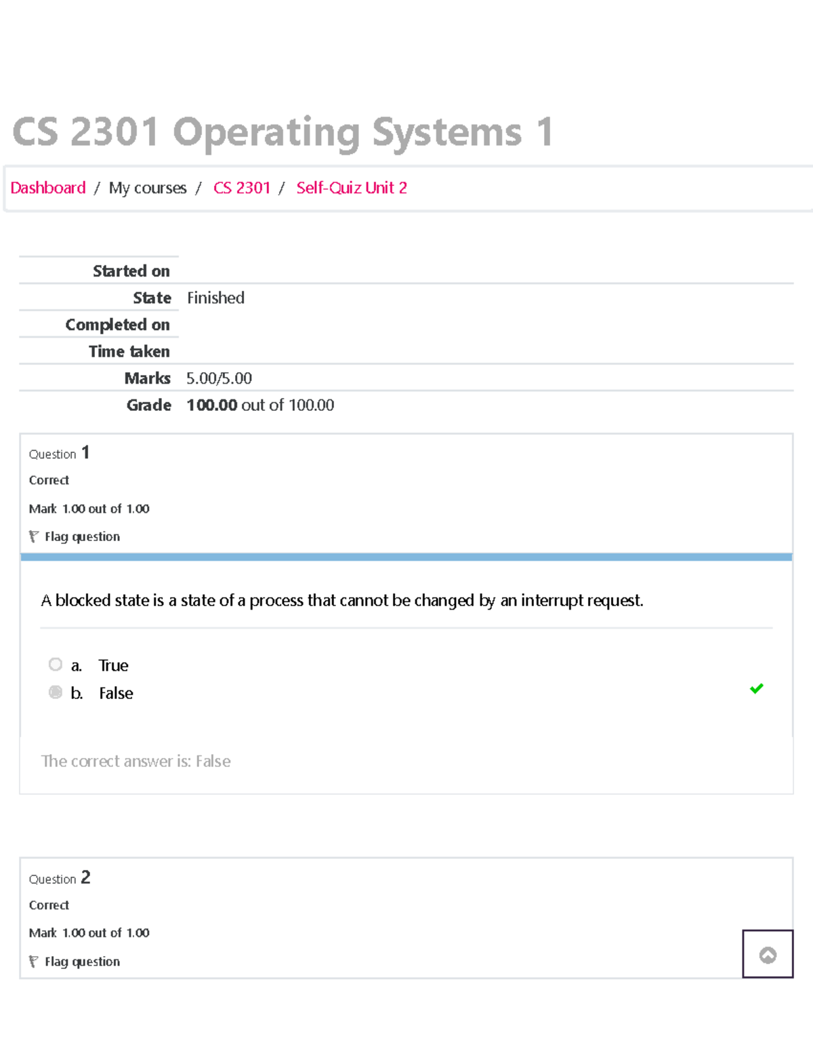
Task: Click the green checkmark next to False
Action: [x=757, y=689]
